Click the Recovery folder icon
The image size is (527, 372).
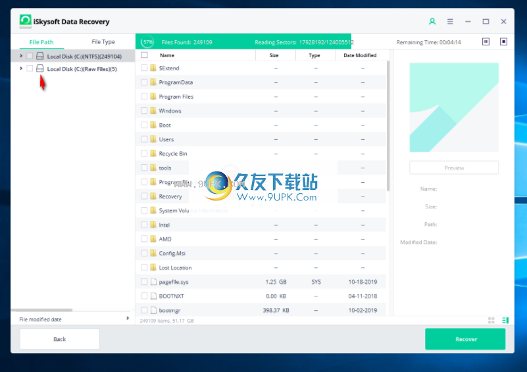click(153, 196)
